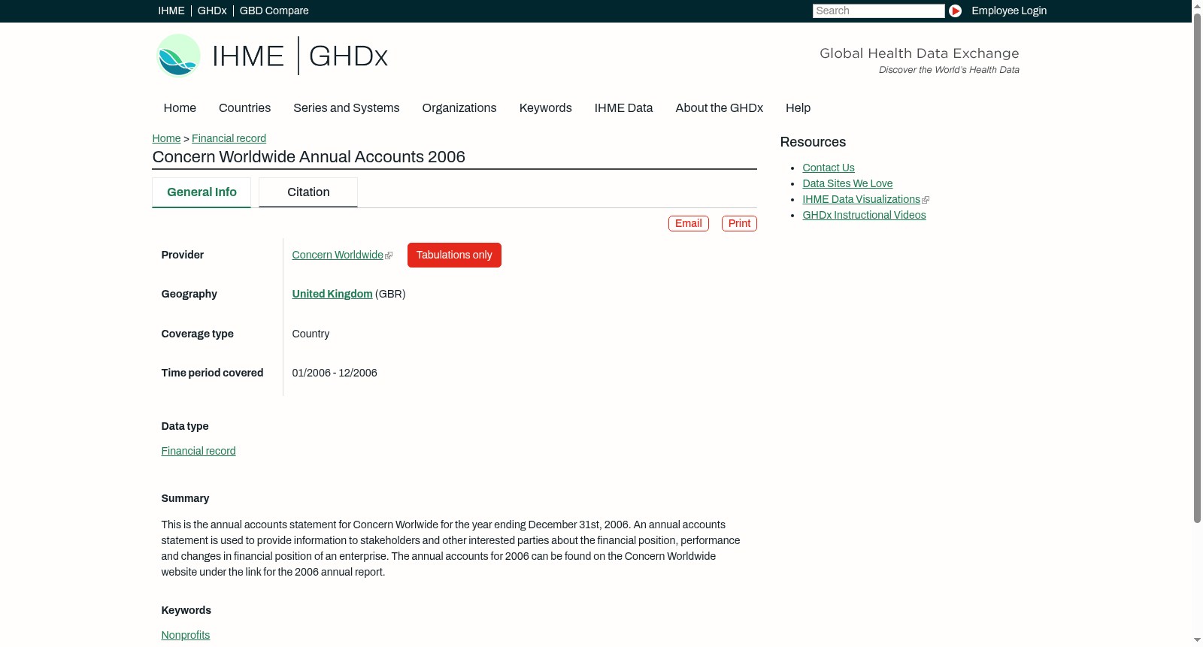This screenshot has height=647, width=1203.
Task: Click the Geography field label
Action: 189,295
